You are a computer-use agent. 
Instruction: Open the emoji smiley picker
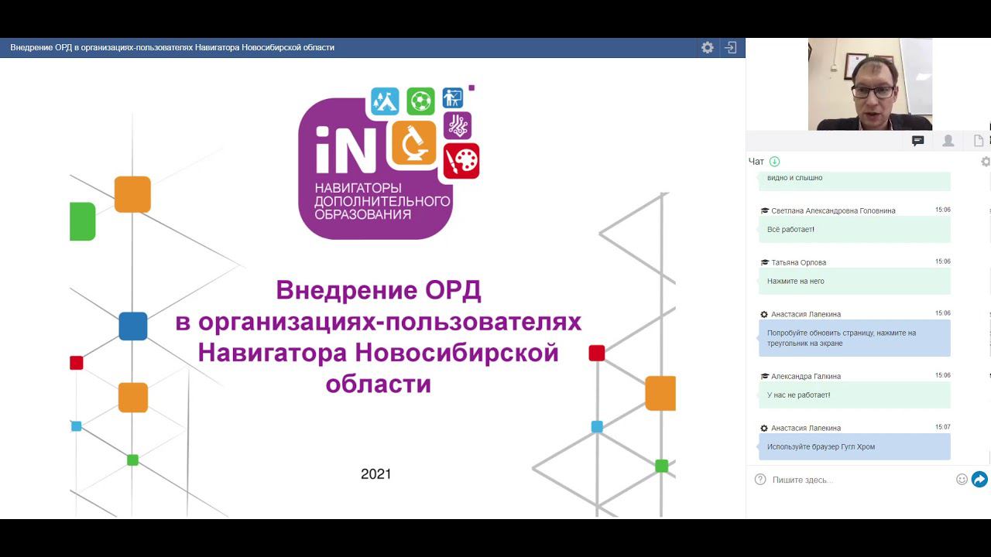(962, 480)
